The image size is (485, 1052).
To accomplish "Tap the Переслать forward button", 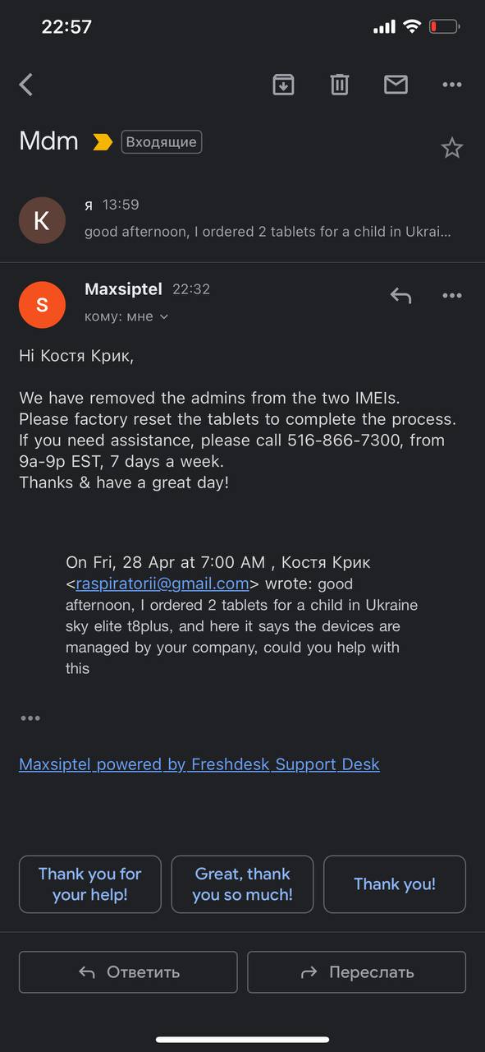I will [x=357, y=972].
